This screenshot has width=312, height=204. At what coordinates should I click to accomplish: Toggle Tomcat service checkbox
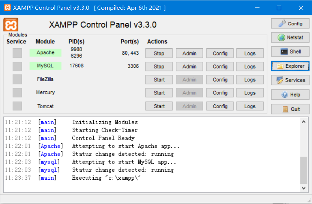17,106
